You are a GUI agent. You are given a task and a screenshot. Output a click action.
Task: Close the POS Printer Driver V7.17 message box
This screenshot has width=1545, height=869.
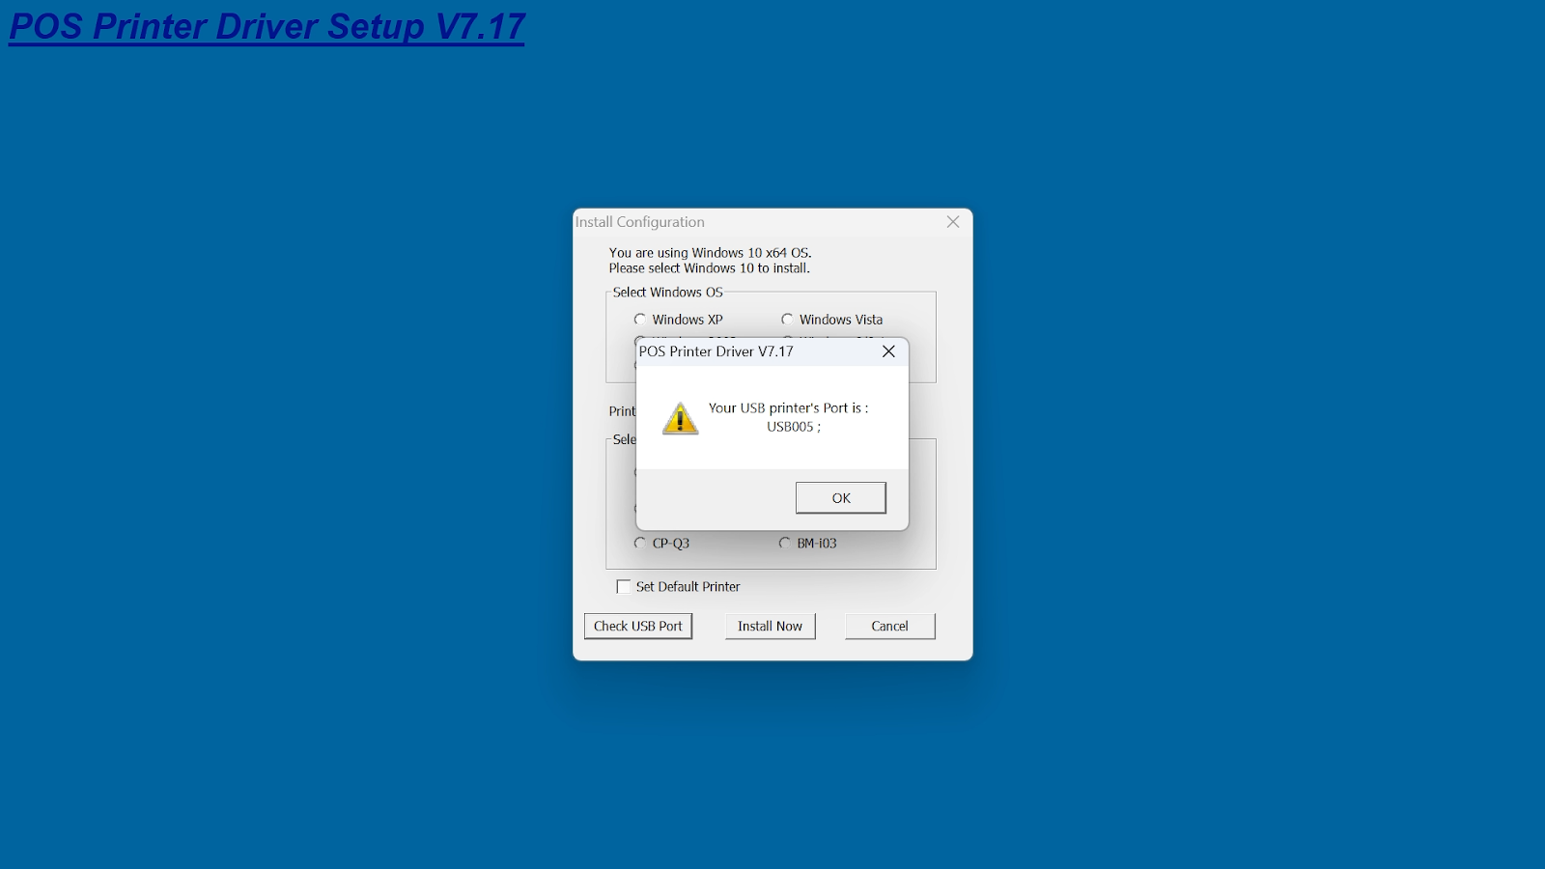[888, 351]
